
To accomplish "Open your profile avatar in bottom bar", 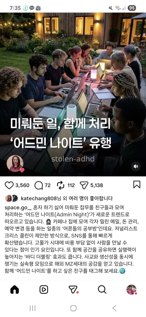I will tap(131, 290).
